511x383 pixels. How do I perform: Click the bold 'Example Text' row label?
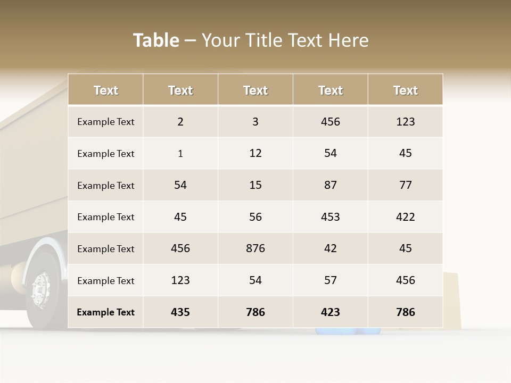point(105,312)
